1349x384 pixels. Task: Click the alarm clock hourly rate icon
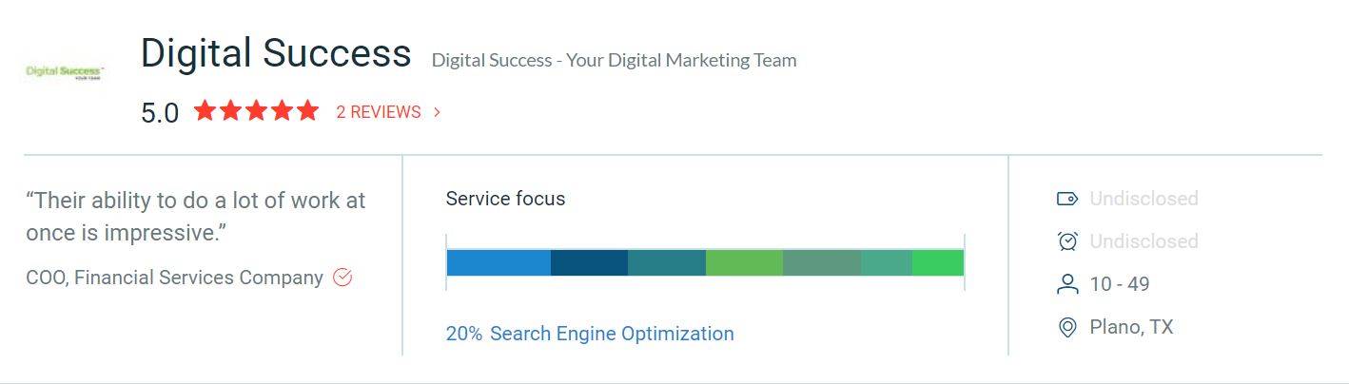click(x=1067, y=241)
